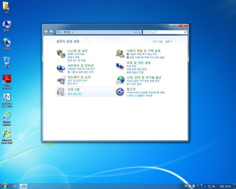Select the Microsoft Excel 2010 desktop icon
Screen dimensions: 236x189
point(7,137)
